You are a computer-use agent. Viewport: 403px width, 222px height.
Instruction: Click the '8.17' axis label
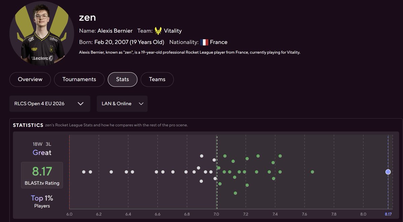pyautogui.click(x=388, y=214)
